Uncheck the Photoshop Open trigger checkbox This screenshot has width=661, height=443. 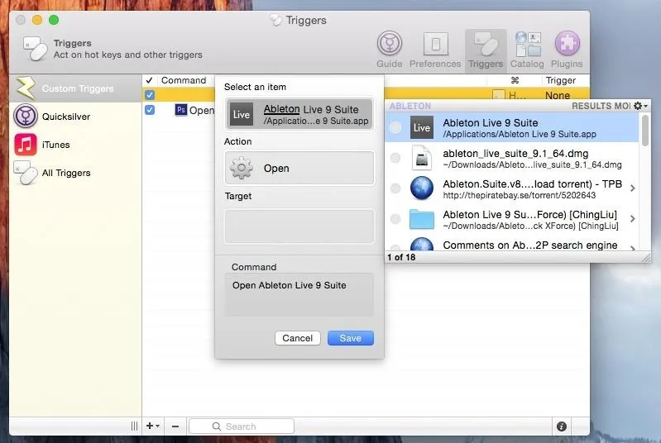point(149,110)
